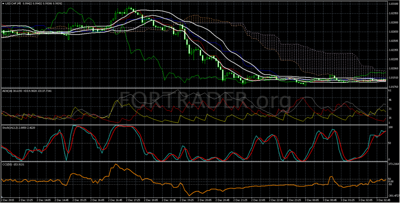Screen dimensions: 400x203
Task: Click the 100 level on Stochastic scale
Action: pos(391,127)
